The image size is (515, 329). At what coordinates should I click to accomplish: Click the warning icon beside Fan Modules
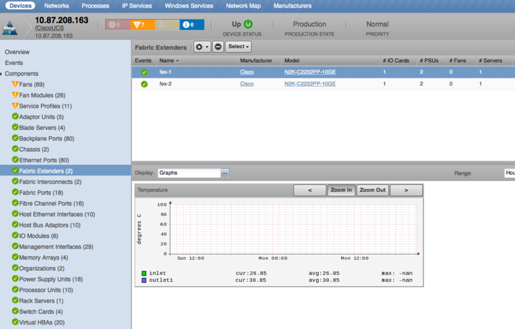click(x=15, y=95)
